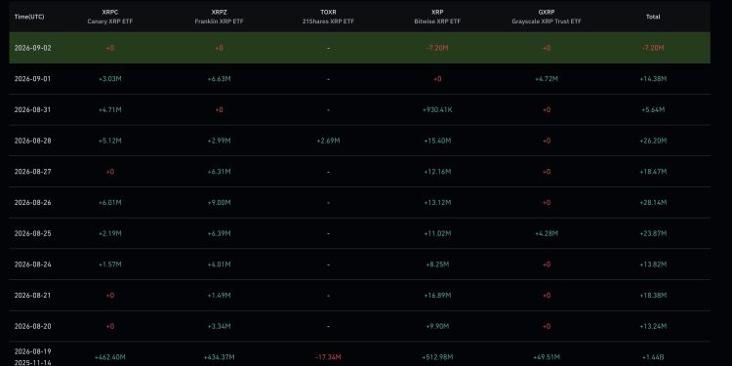Select the XRPZ Franklin XRP ETF header
This screenshot has height=366, width=732.
(x=219, y=17)
